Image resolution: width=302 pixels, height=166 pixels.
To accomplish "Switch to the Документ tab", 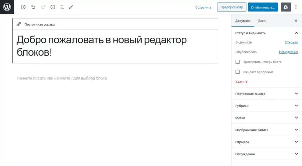I will point(243,21).
